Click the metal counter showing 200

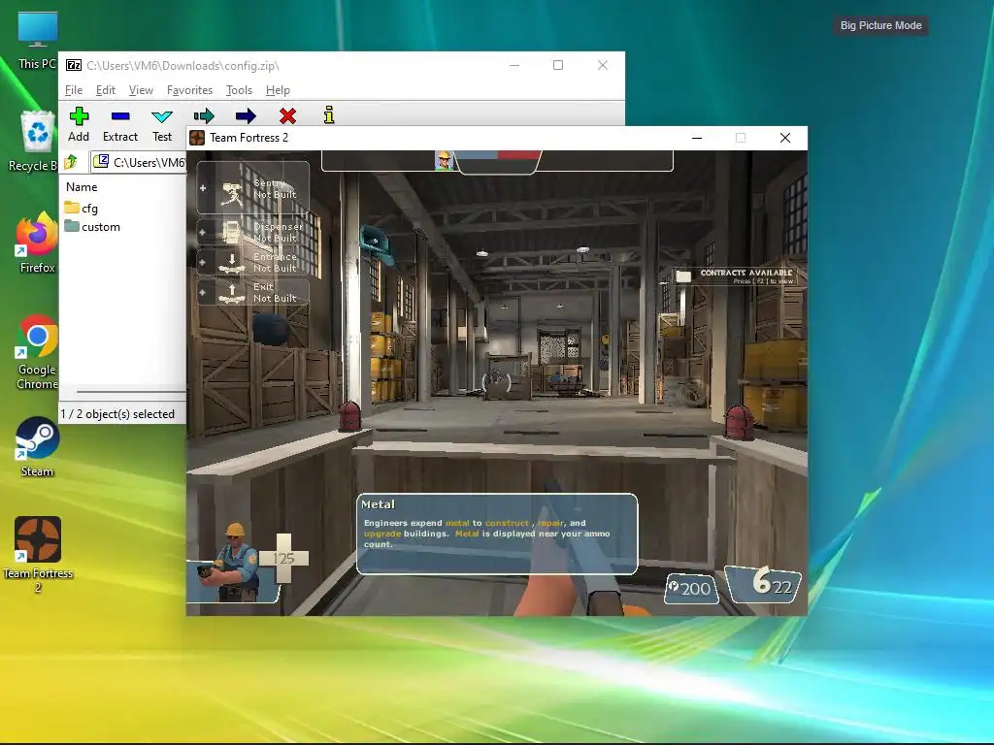(690, 589)
